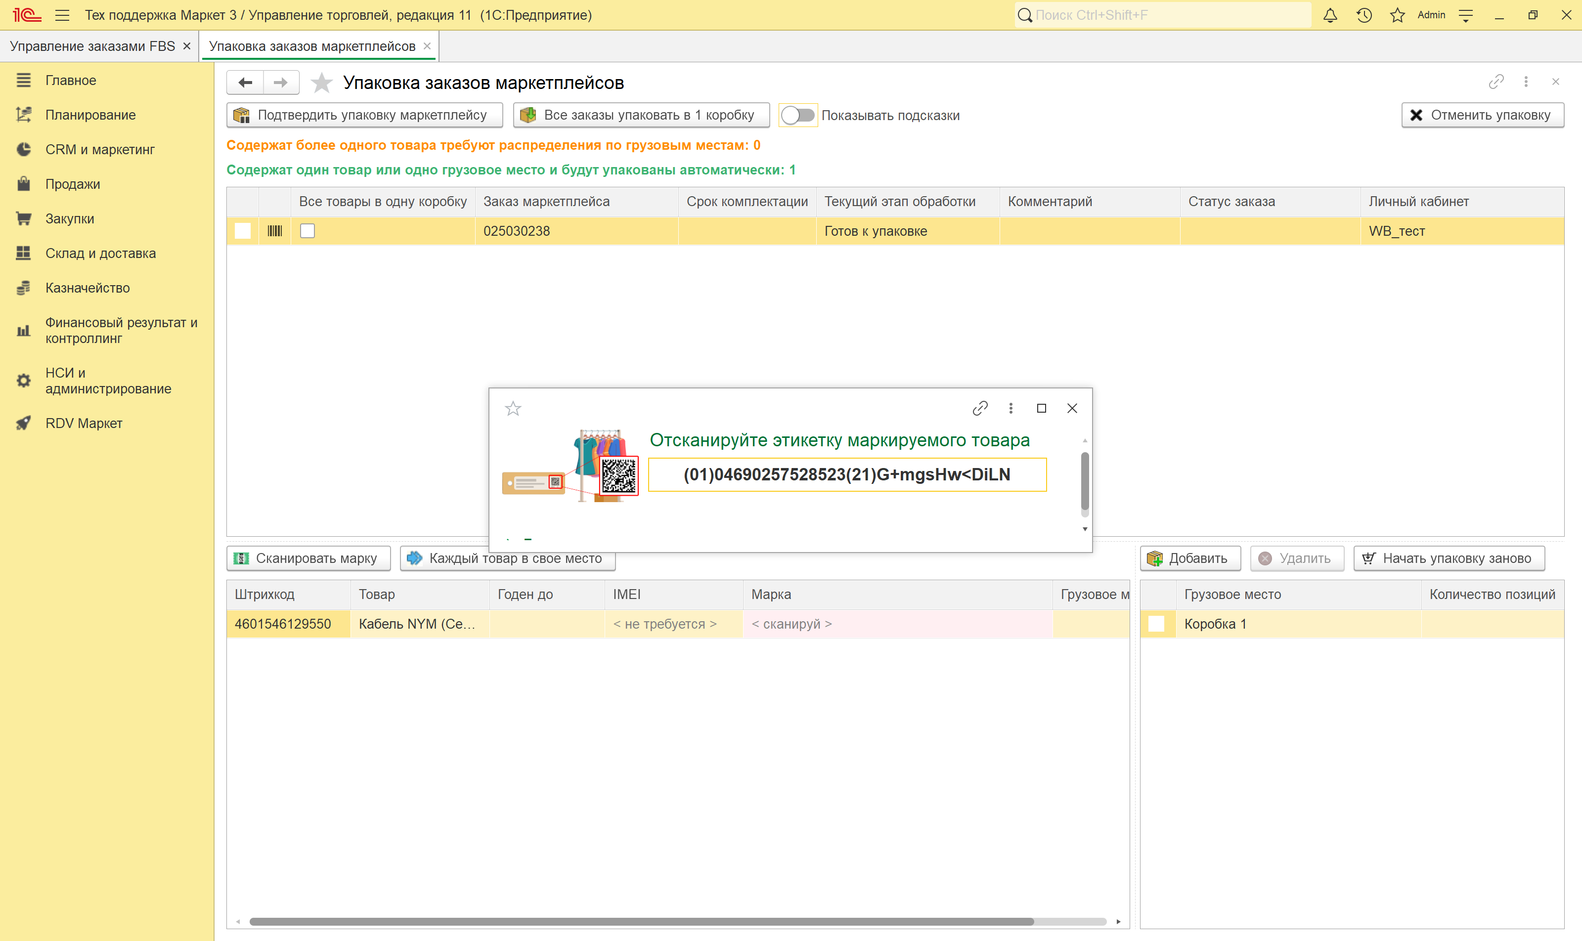The image size is (1582, 941).
Task: Open the history clock icon
Action: (x=1364, y=15)
